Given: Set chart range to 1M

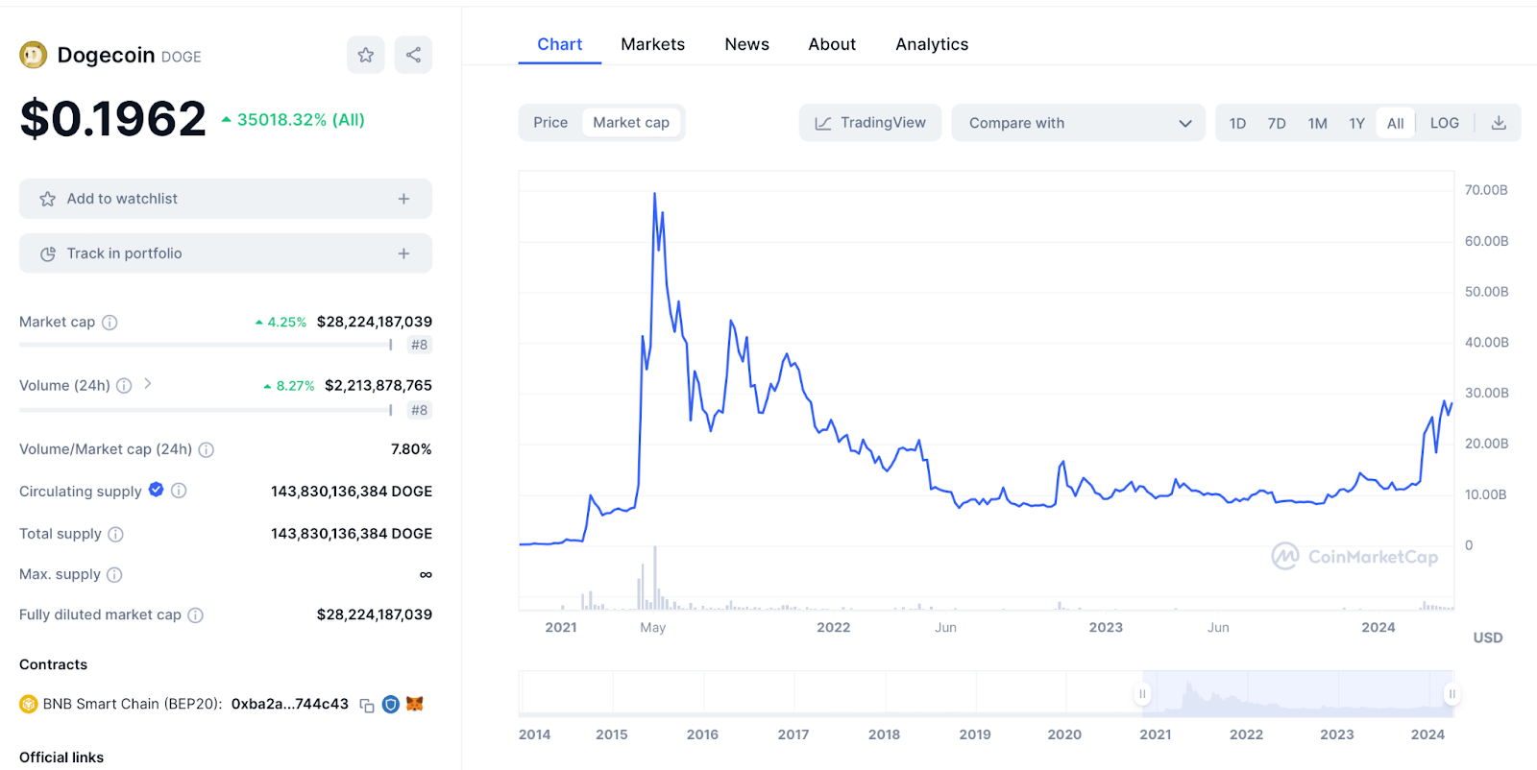Looking at the screenshot, I should [x=1317, y=123].
